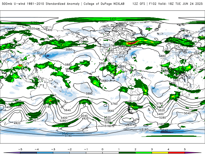
Task: Click the '-3' colorbar tick label
Action: [53, 149]
